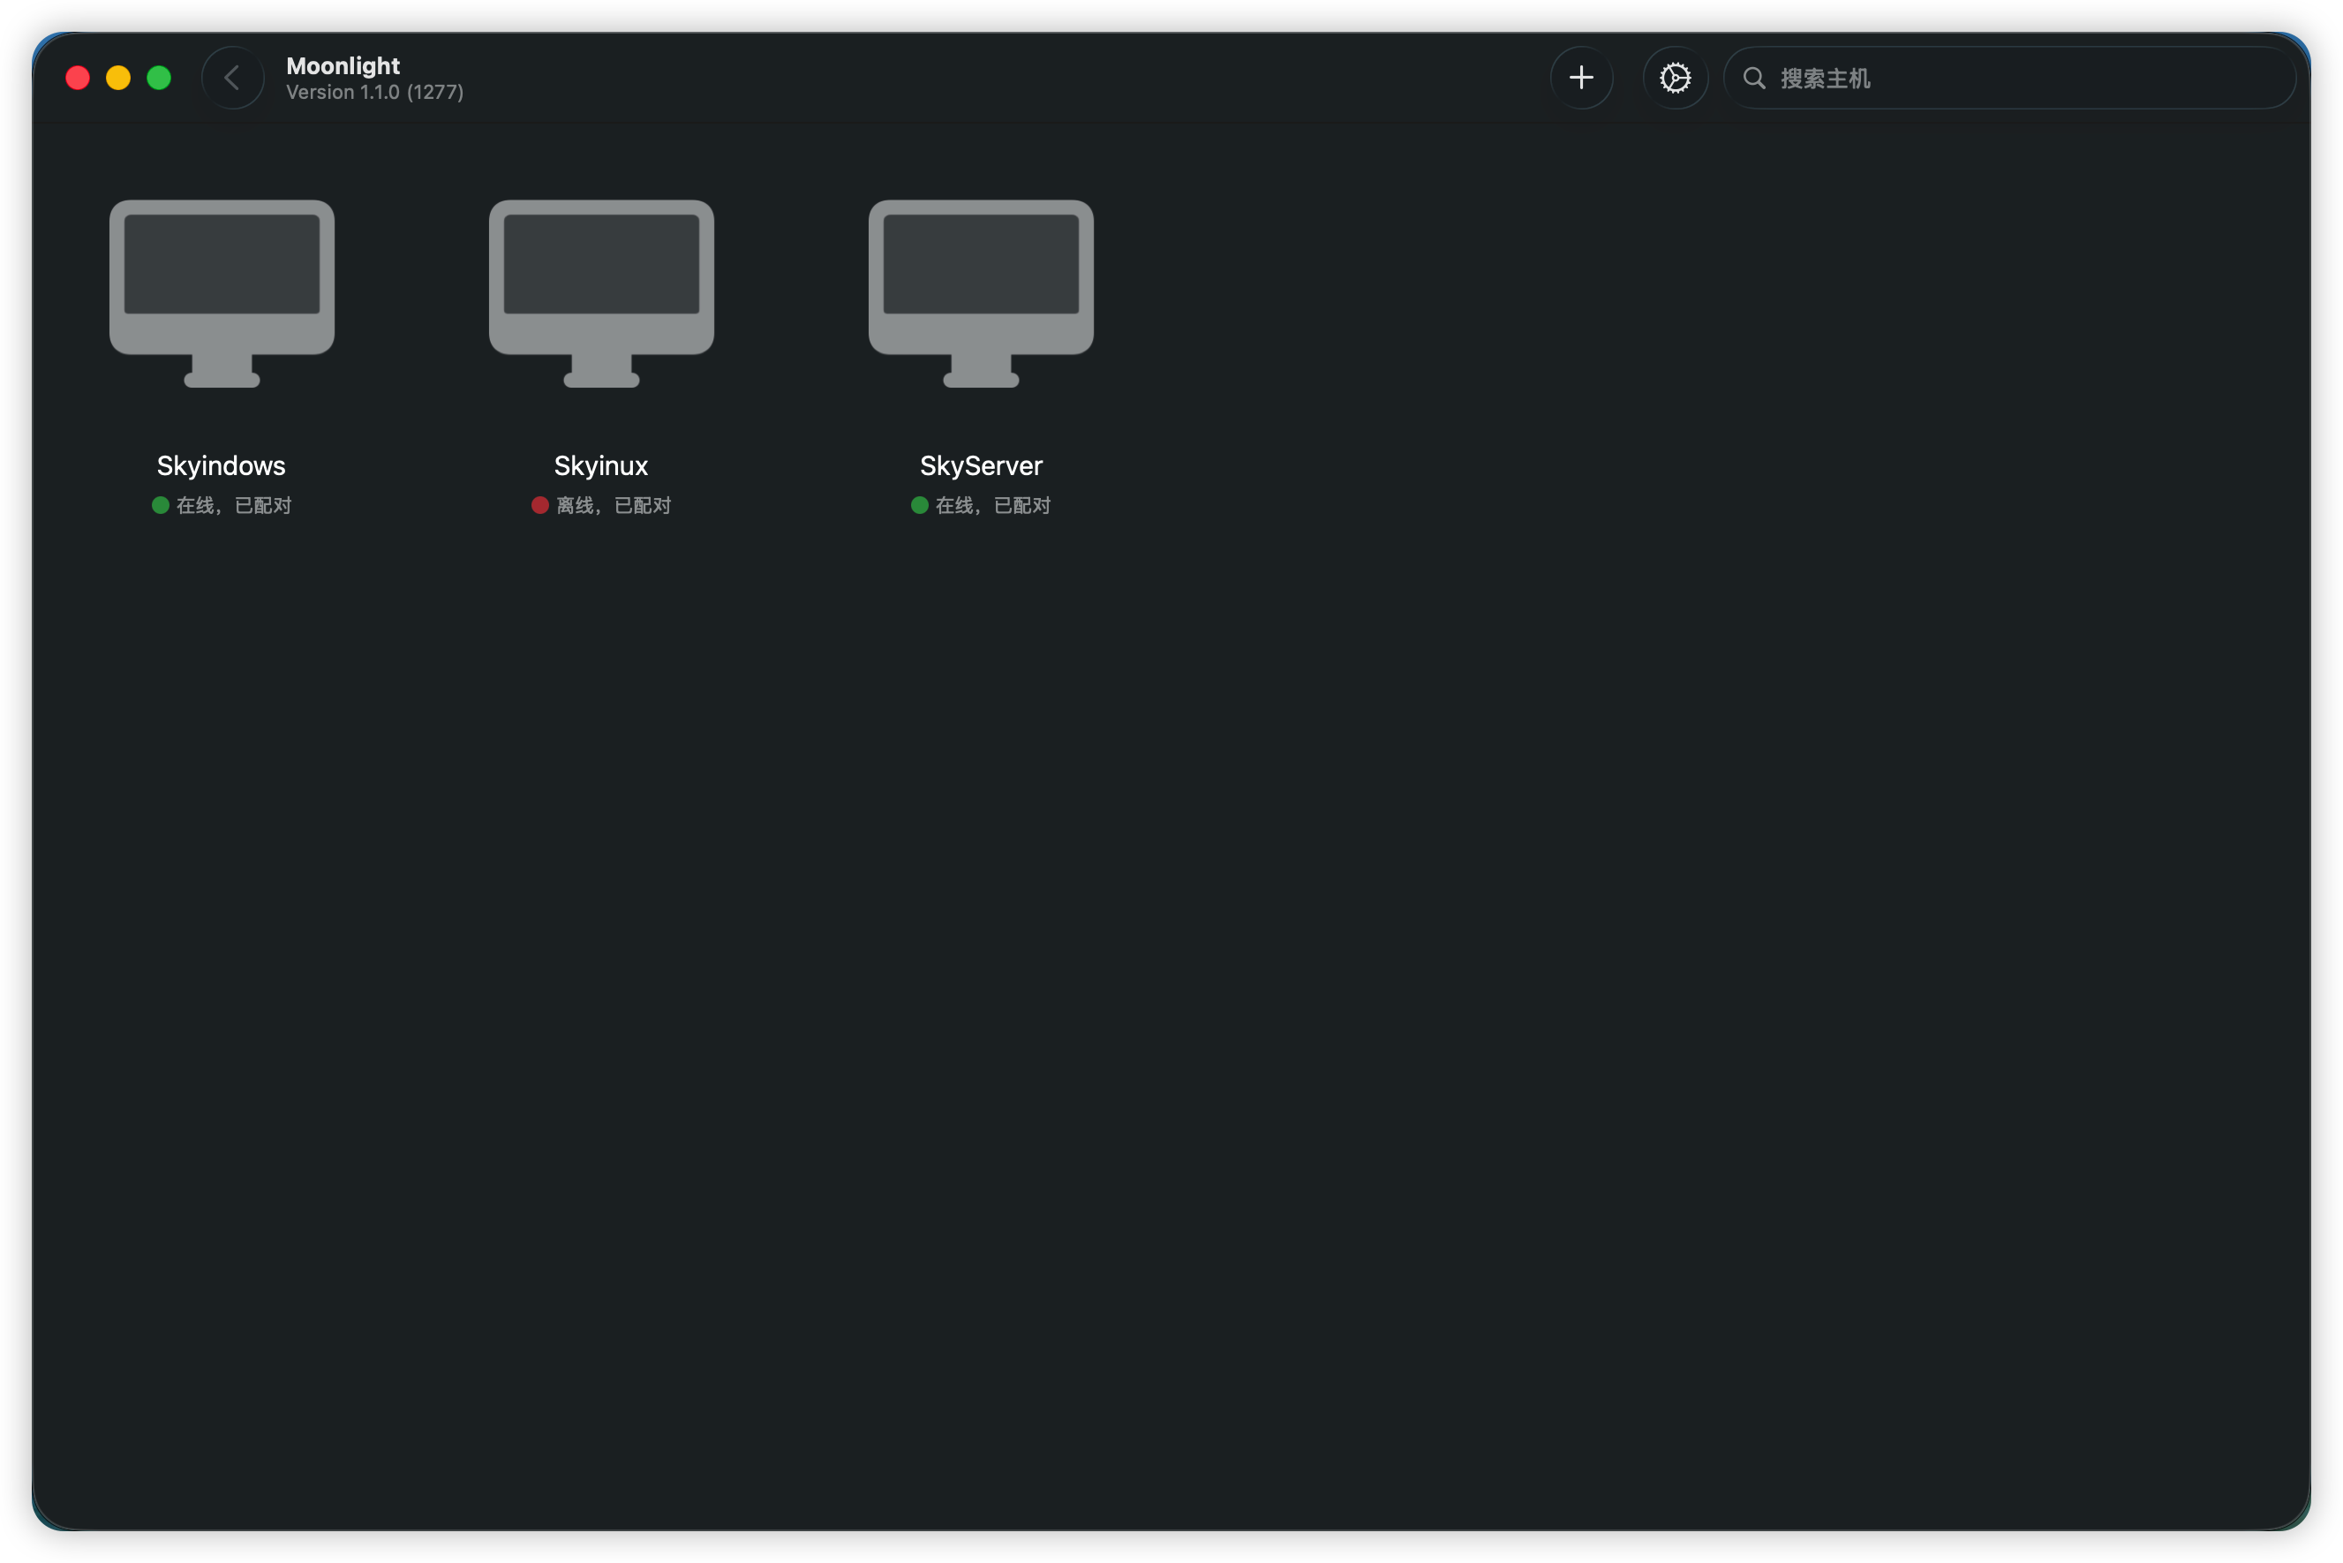
Task: Click the Moonlight title text
Action: [x=343, y=66]
